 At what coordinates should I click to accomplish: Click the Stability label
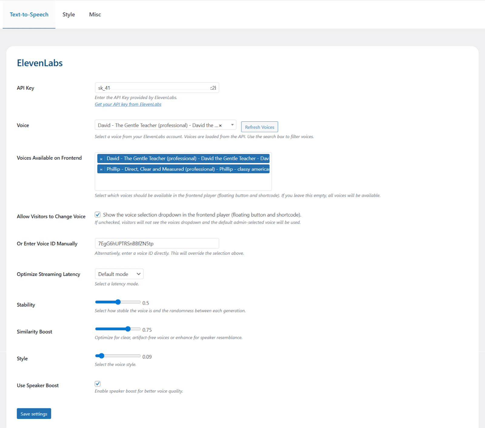[26, 305]
